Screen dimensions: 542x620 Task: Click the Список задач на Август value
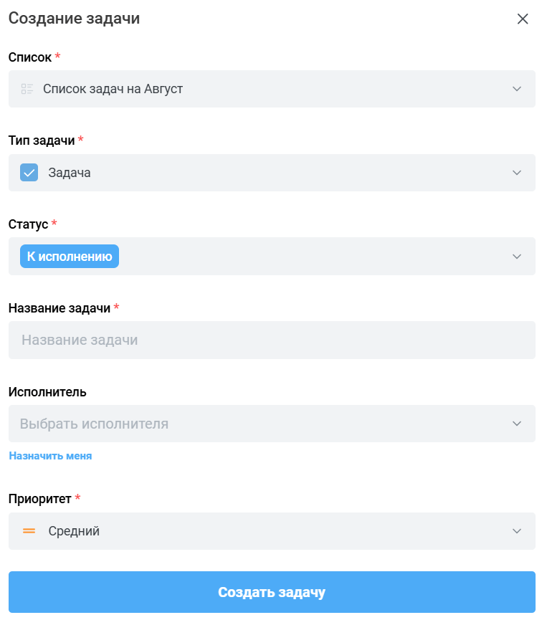click(x=113, y=89)
